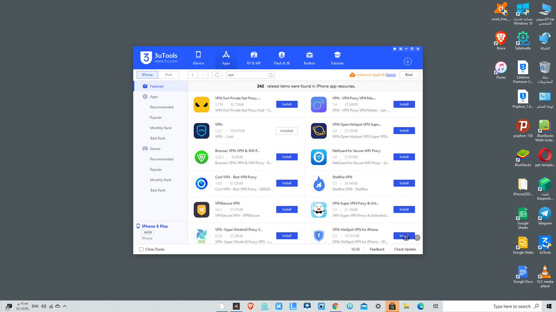
Task: Select Monthly Rank under Games
Action: coord(161,180)
